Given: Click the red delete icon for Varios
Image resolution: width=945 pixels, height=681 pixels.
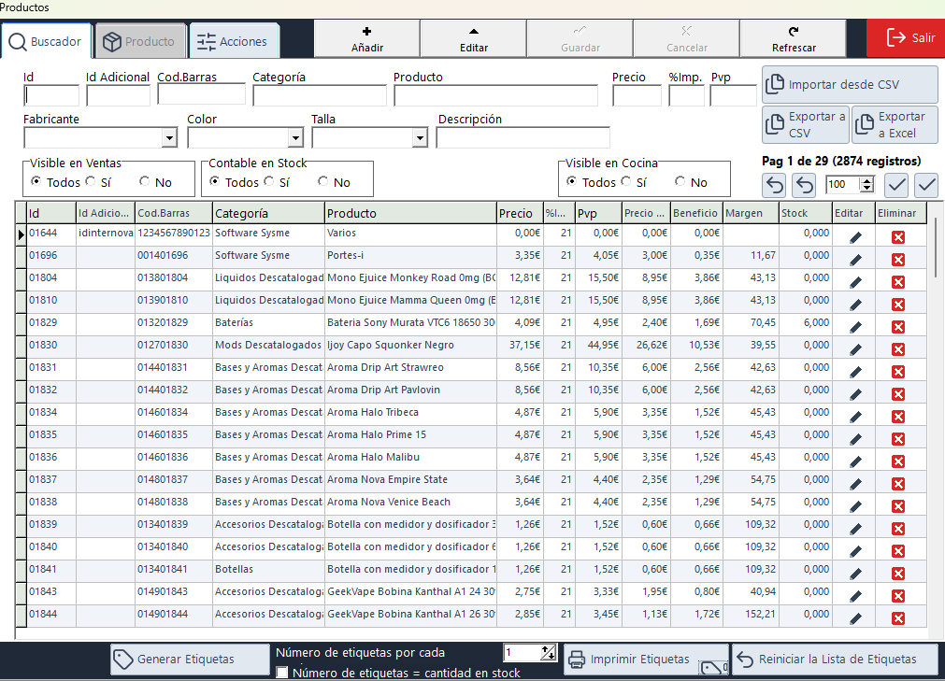Looking at the screenshot, I should [898, 237].
